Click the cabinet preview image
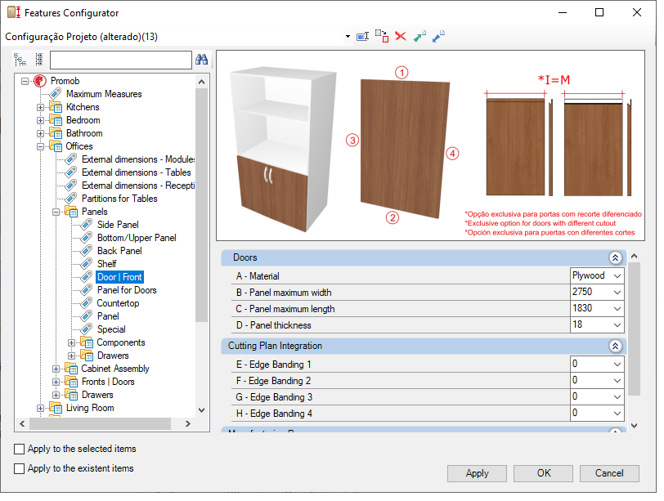The height and width of the screenshot is (501, 664). pyautogui.click(x=283, y=149)
